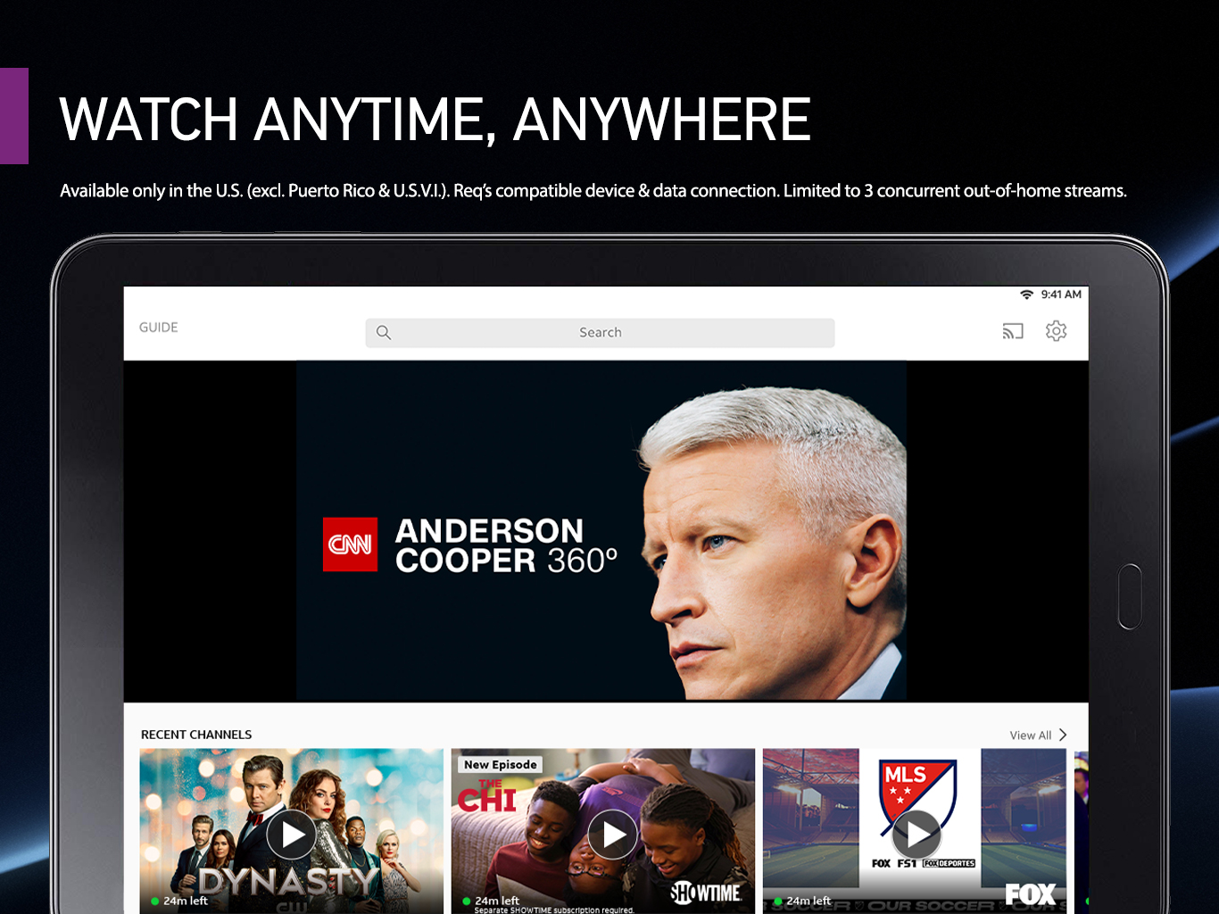Click the magnifier icon in the search bar
This screenshot has height=914, width=1219.
click(384, 332)
